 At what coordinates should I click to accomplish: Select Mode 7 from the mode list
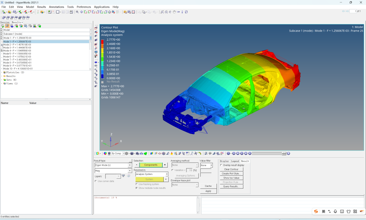(x=17, y=60)
